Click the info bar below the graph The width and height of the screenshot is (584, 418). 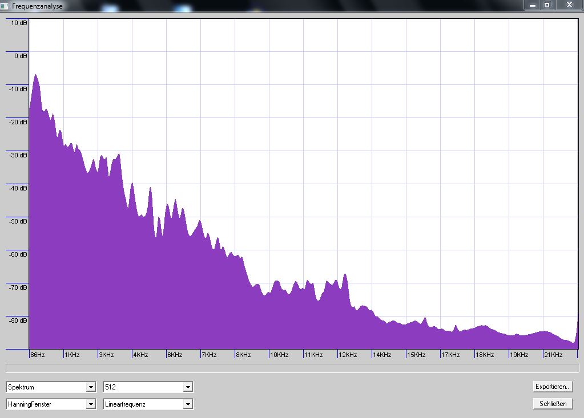292,368
